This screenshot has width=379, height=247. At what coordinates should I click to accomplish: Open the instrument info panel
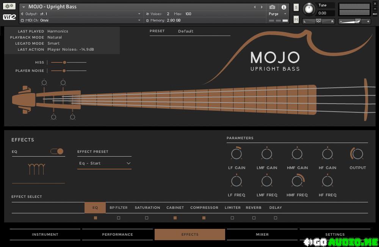(284, 7)
